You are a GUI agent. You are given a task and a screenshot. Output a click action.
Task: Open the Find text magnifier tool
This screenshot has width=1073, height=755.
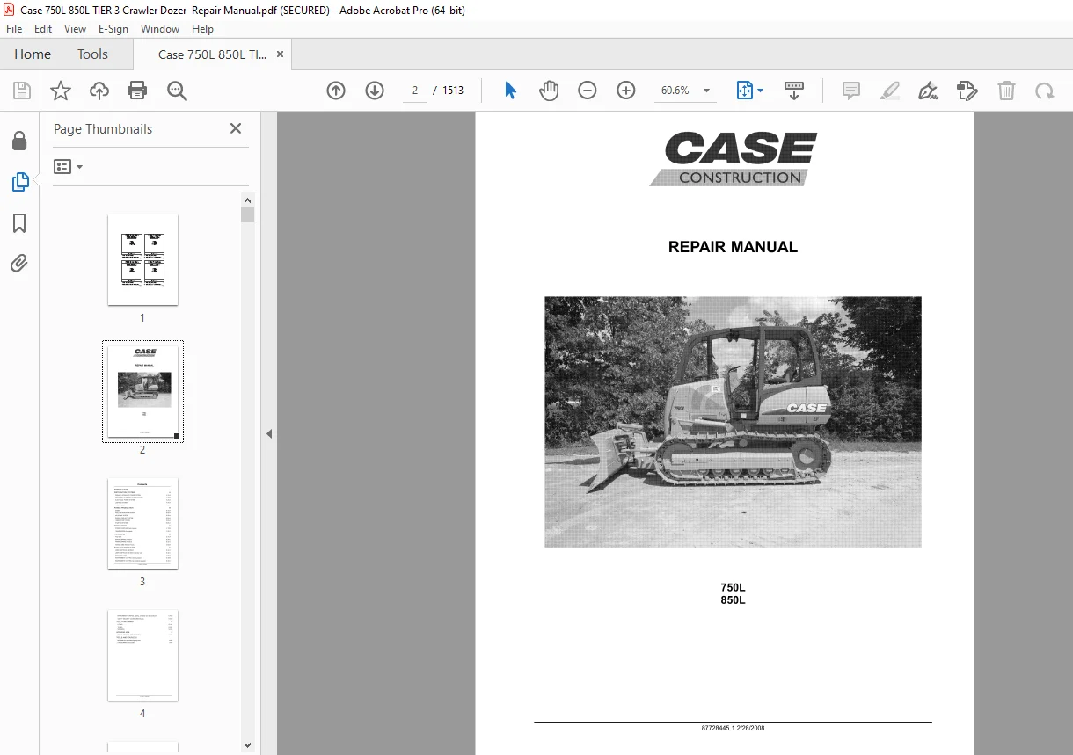(x=177, y=91)
